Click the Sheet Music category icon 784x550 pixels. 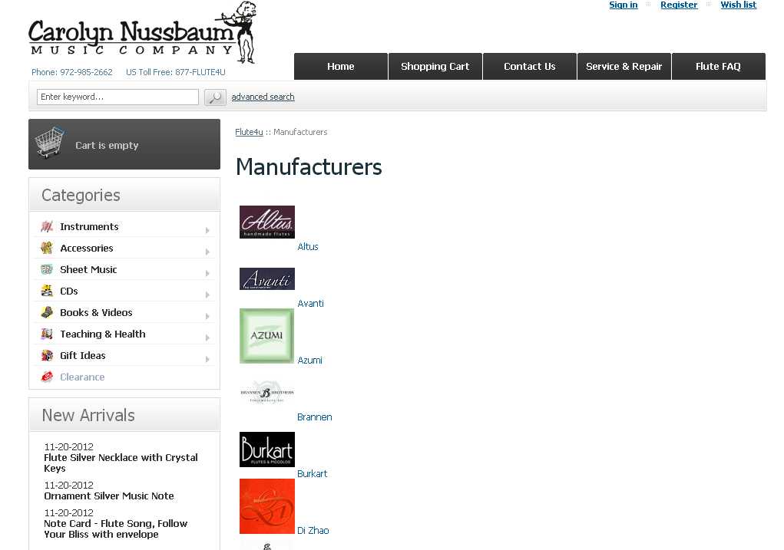(47, 269)
